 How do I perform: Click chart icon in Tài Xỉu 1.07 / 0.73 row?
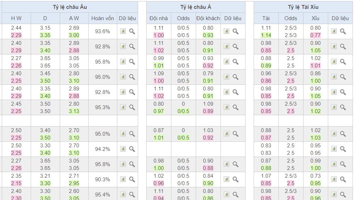click(334, 179)
